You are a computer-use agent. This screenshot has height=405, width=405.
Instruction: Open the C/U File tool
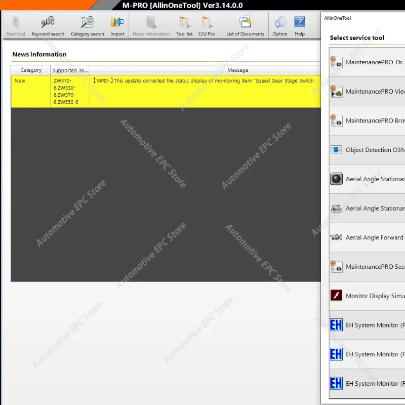point(206,25)
